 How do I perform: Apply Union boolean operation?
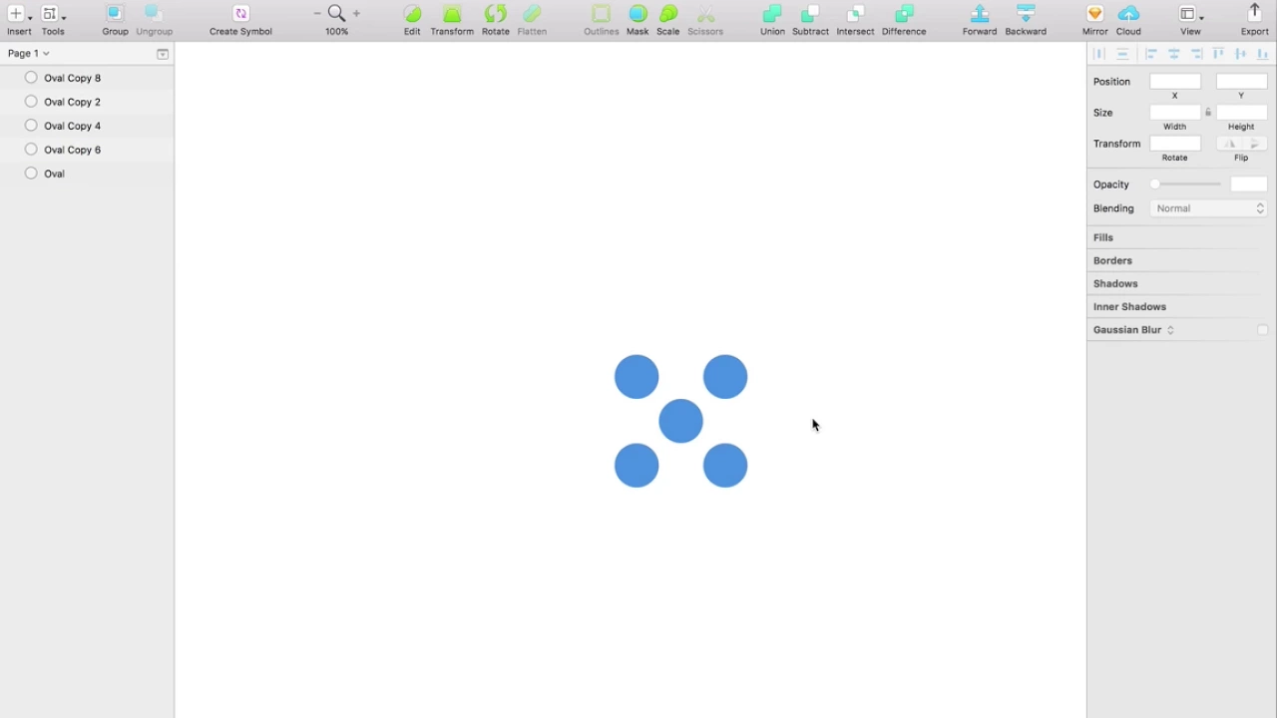point(772,19)
